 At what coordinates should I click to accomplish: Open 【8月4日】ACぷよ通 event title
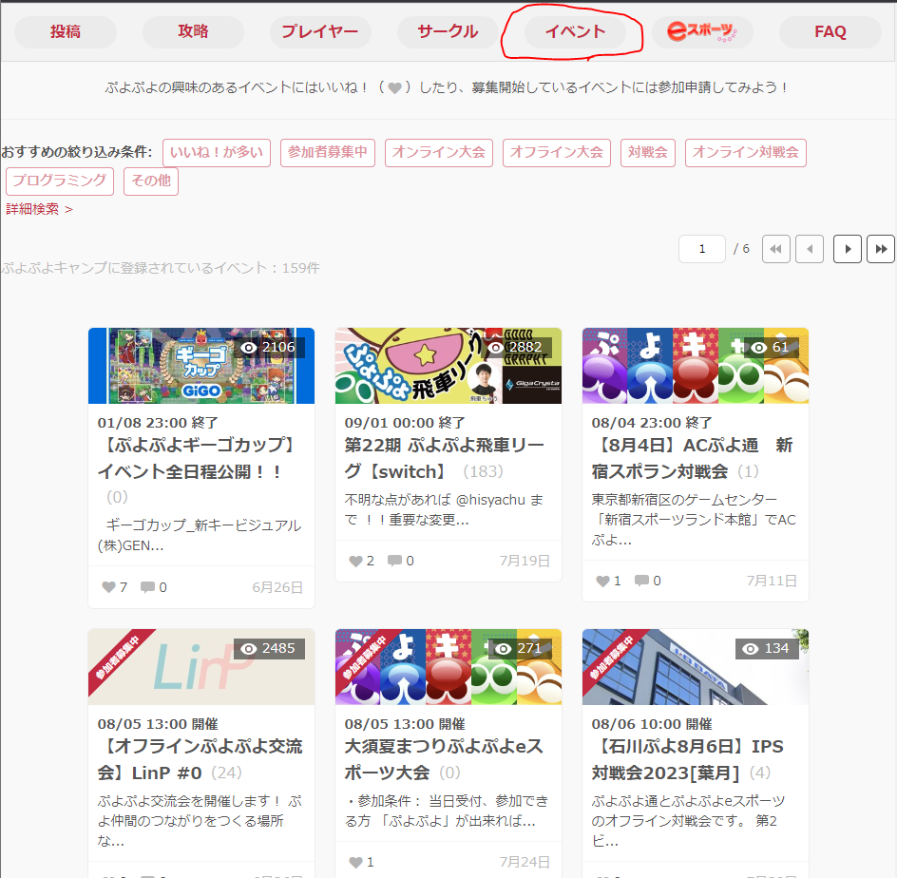click(x=692, y=459)
